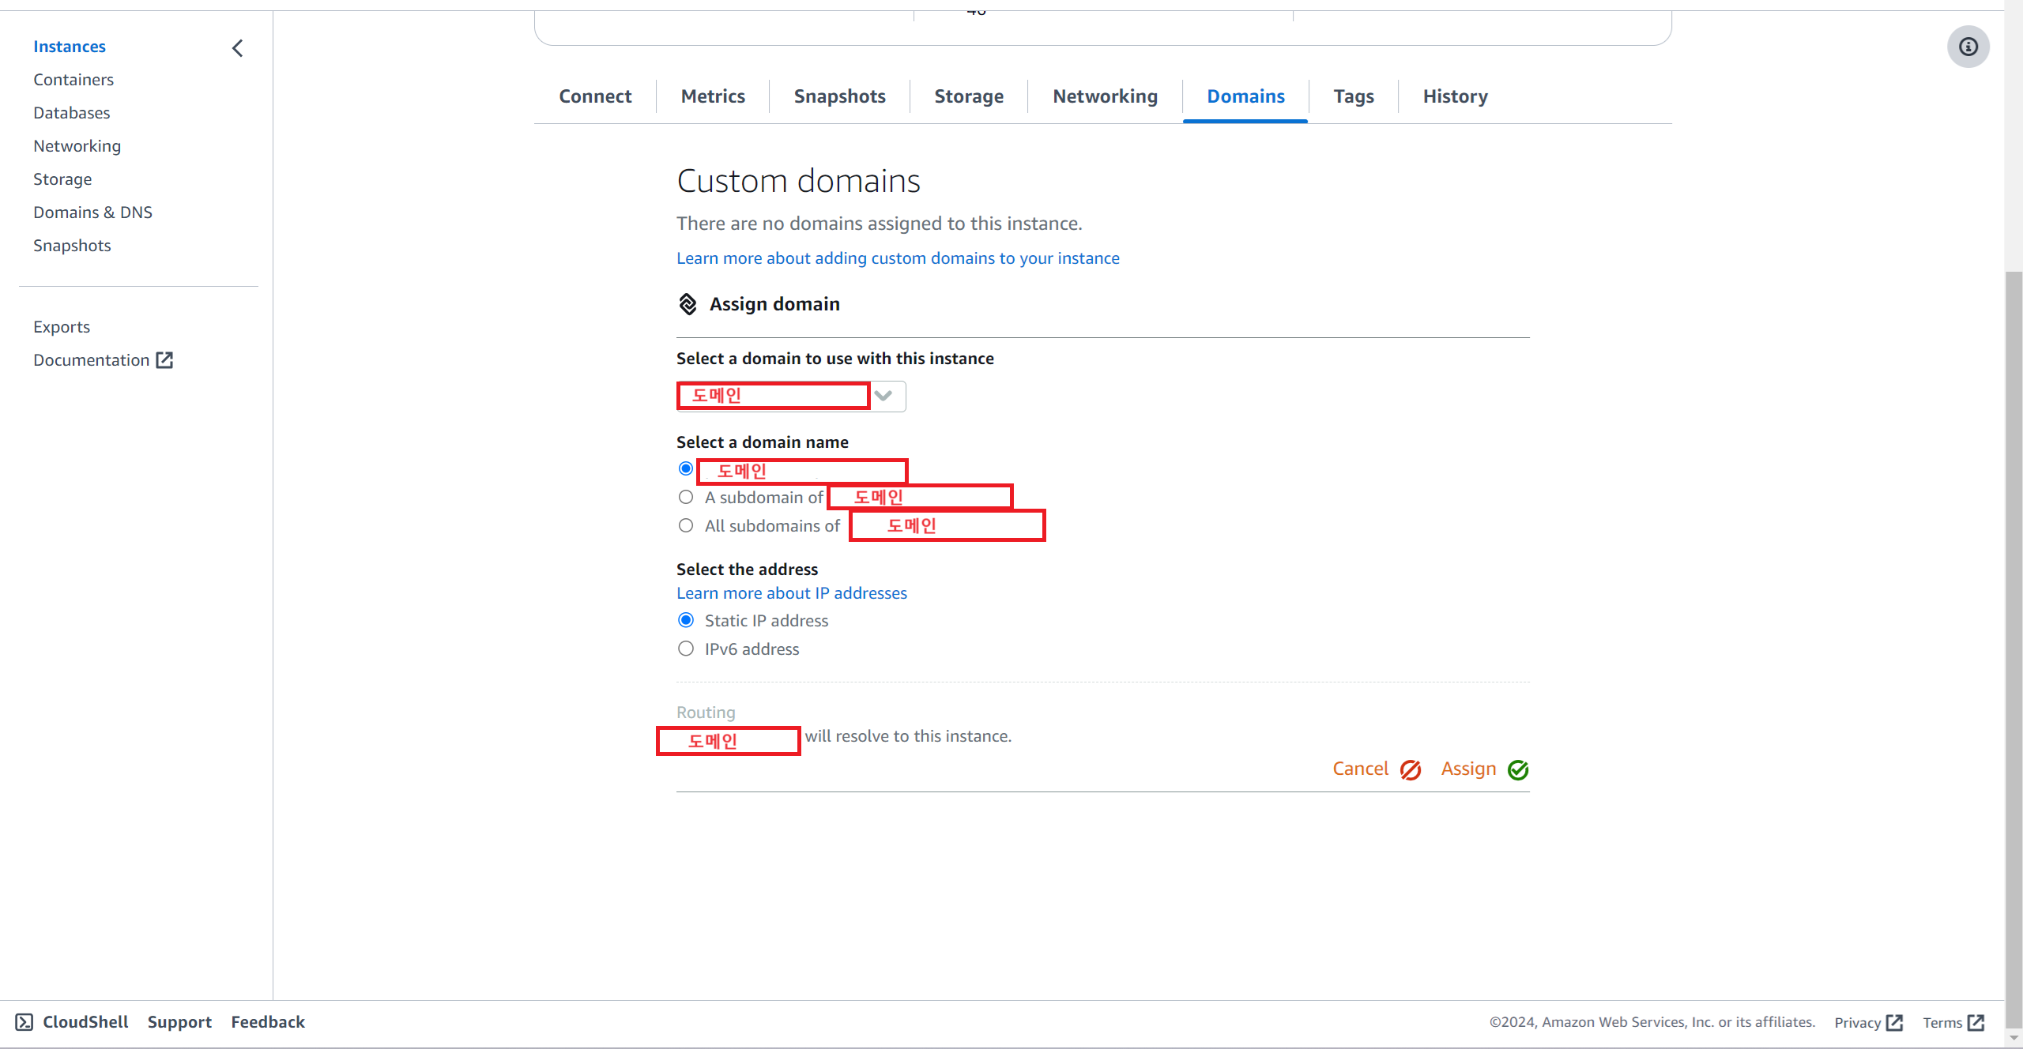Open the domain selection dropdown arrow

(x=884, y=396)
